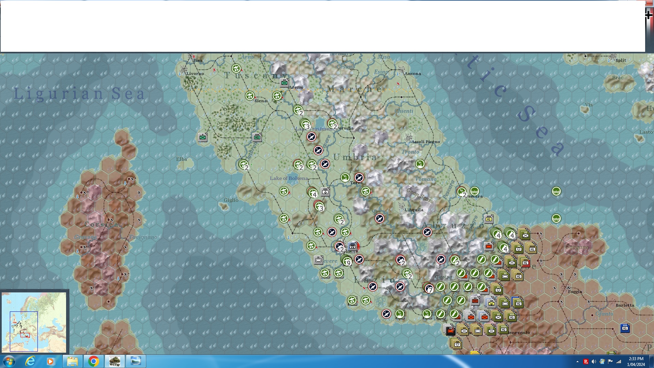Click the Europe minimap overview

point(34,322)
